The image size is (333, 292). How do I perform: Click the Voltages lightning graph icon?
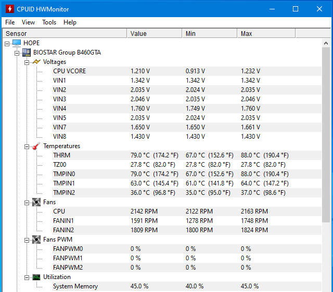pyautogui.click(x=36, y=62)
